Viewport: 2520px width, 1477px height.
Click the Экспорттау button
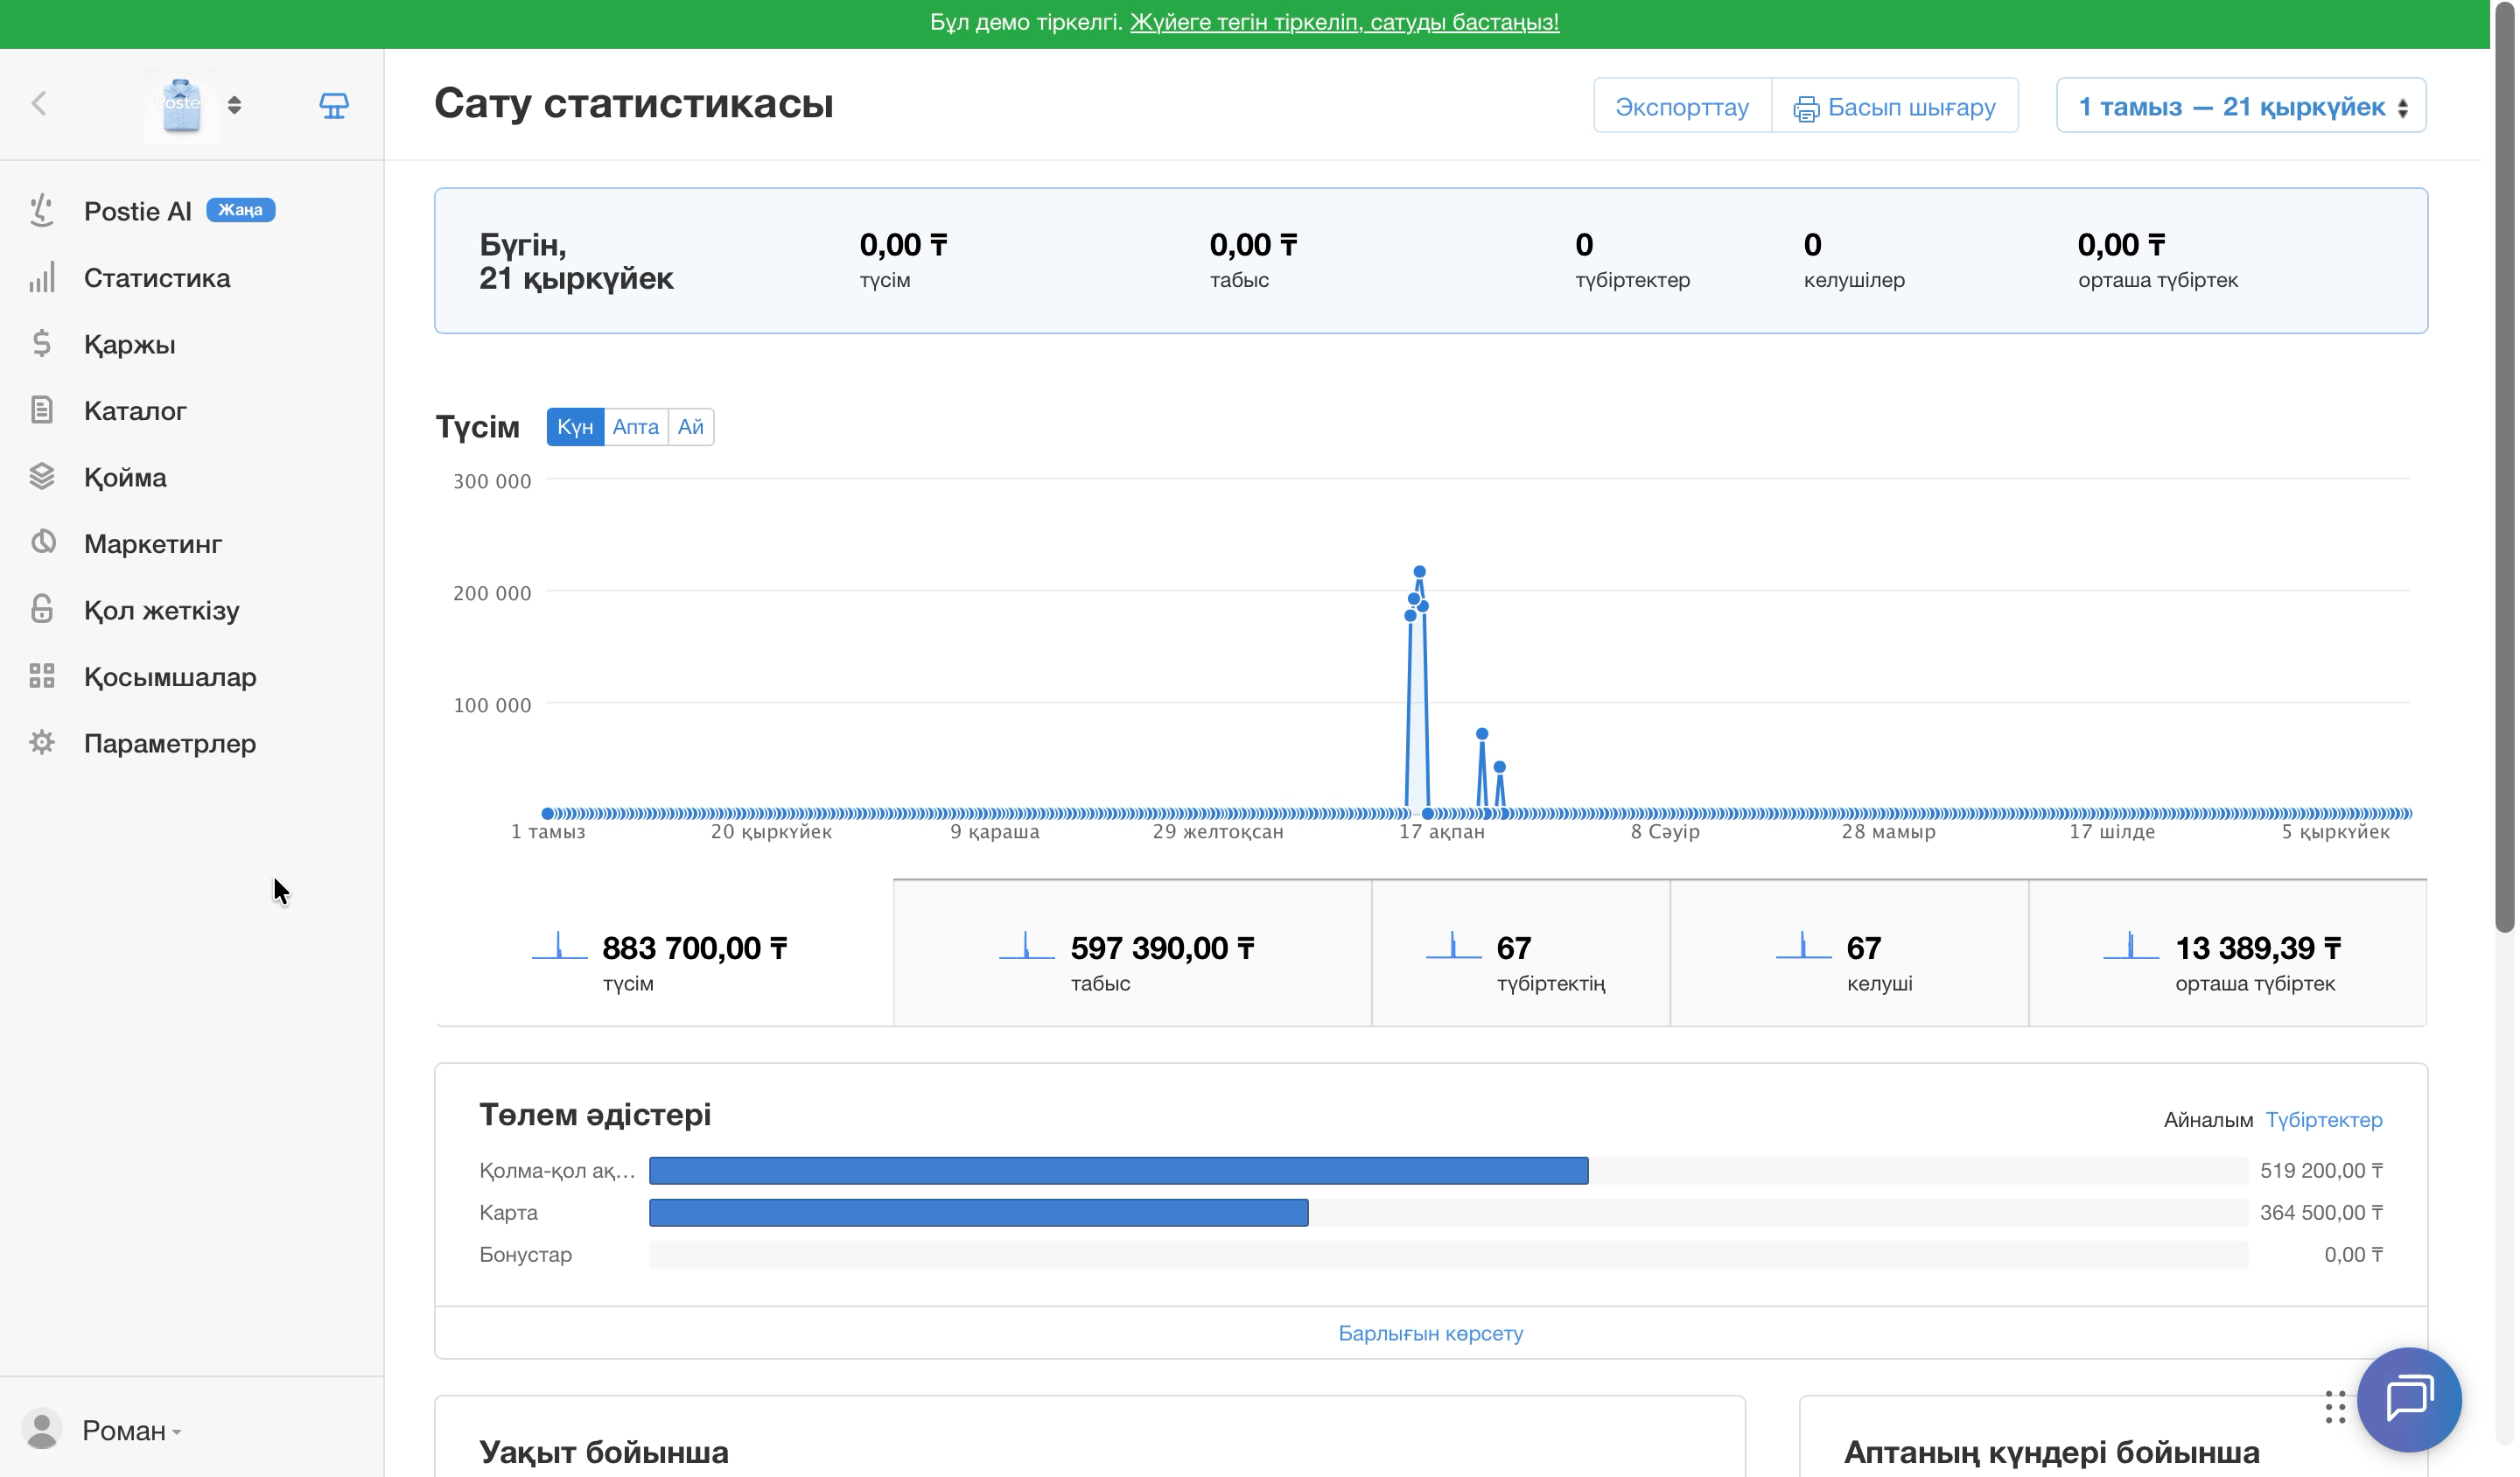point(1681,106)
